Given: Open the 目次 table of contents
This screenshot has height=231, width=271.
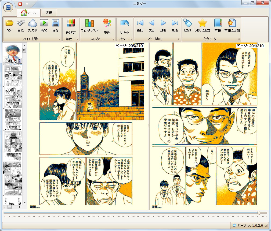Looking at the screenshot, I should (x=21, y=26).
